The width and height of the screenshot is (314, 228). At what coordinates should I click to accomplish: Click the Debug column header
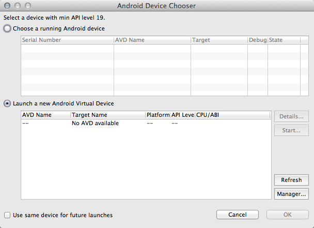click(257, 40)
